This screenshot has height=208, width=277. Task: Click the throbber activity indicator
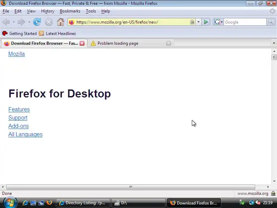(272, 11)
